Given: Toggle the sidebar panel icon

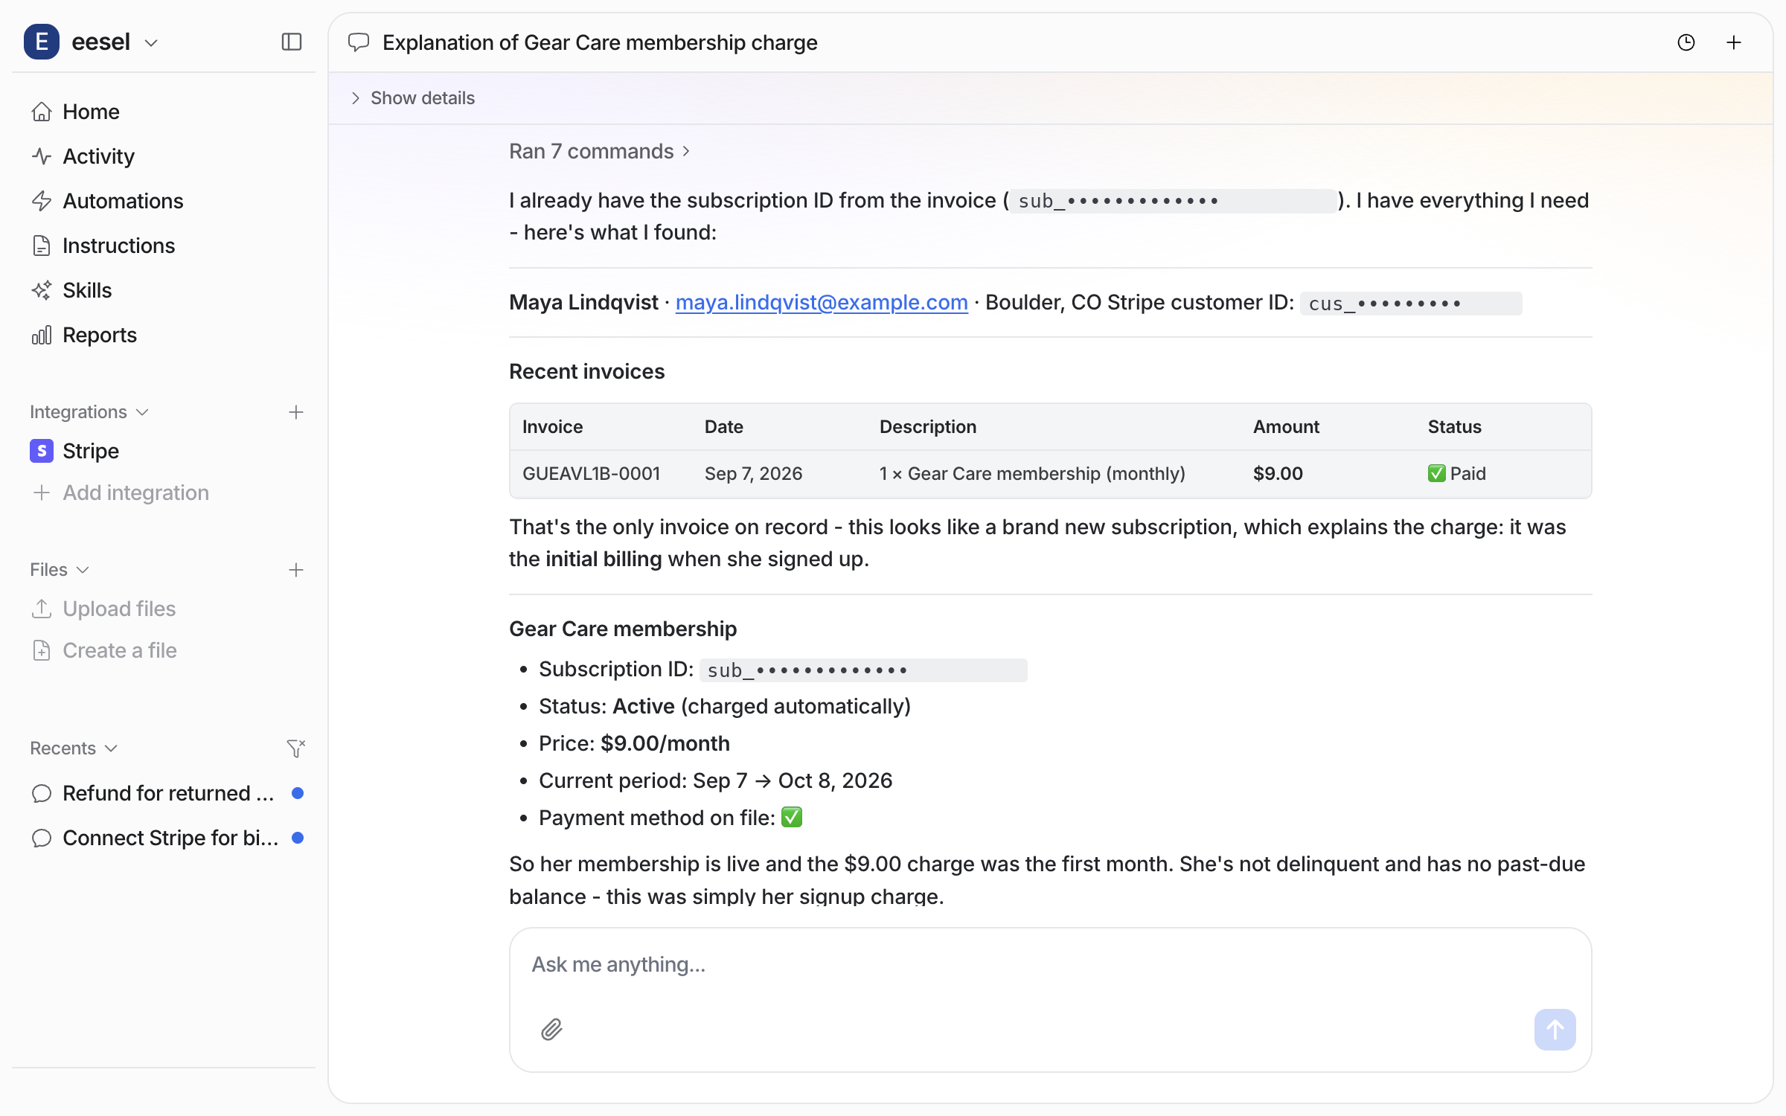Looking at the screenshot, I should (x=292, y=42).
